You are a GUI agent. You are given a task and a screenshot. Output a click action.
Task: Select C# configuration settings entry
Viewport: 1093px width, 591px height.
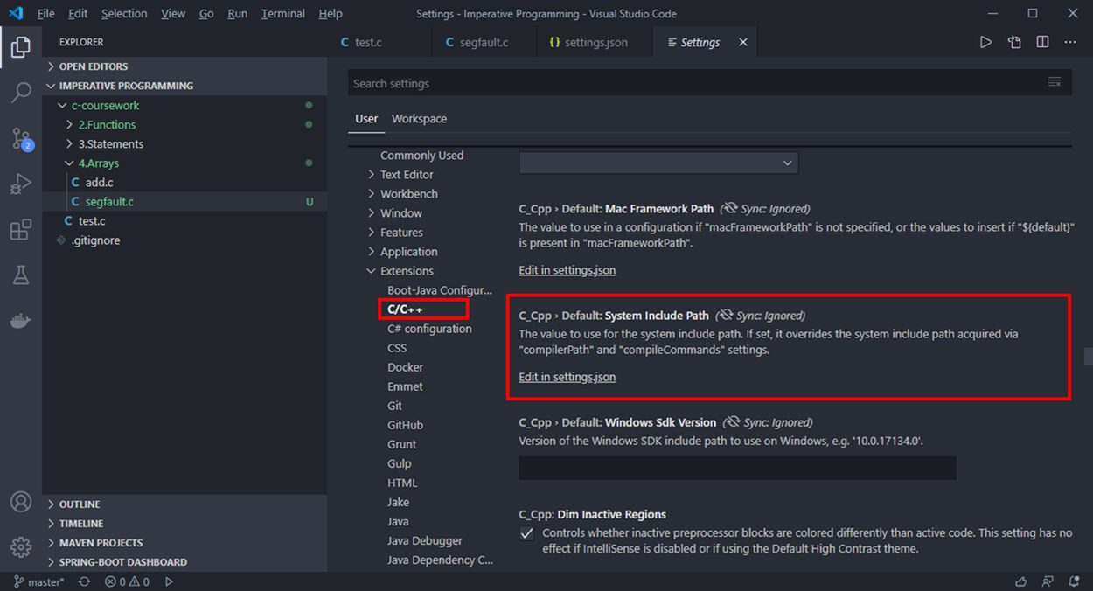pyautogui.click(x=429, y=329)
